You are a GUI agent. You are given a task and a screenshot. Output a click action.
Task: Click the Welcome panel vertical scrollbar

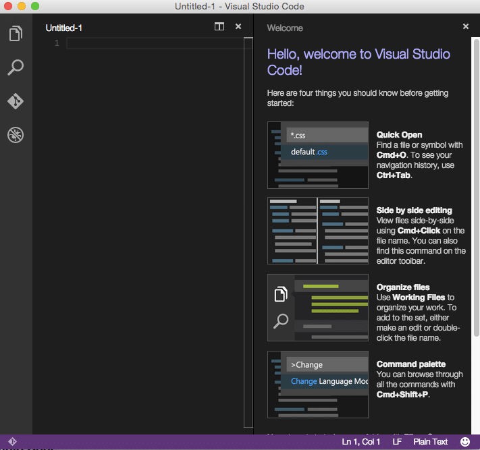[477, 188]
